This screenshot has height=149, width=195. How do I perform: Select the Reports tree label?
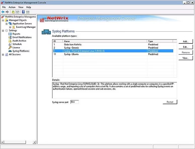point(16,34)
